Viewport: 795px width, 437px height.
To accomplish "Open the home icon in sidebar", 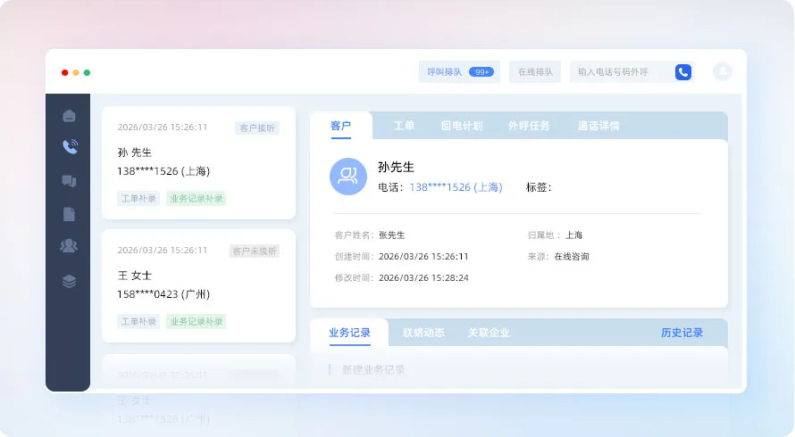I will coord(69,116).
